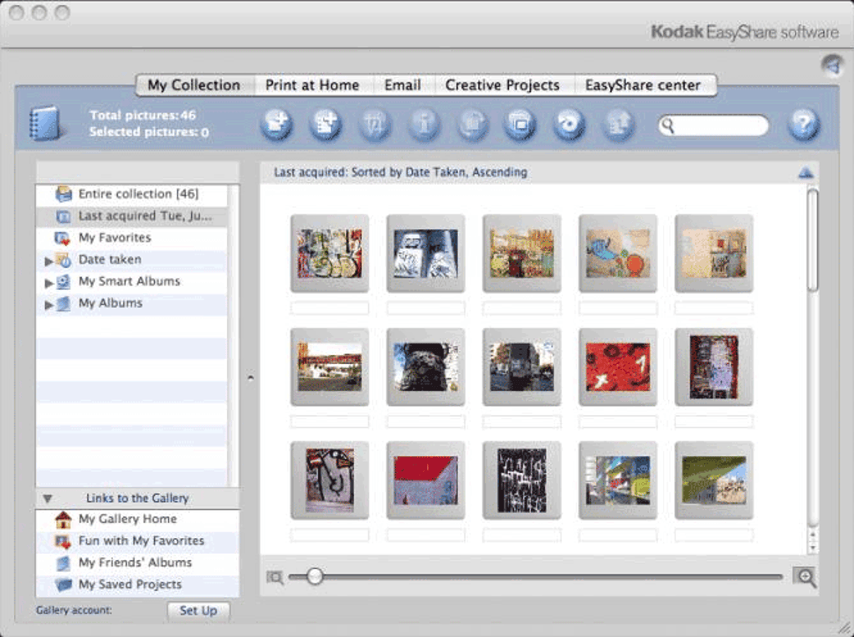Click the zoom-out magnifier beside the size slider
The image size is (854, 637).
[x=275, y=577]
